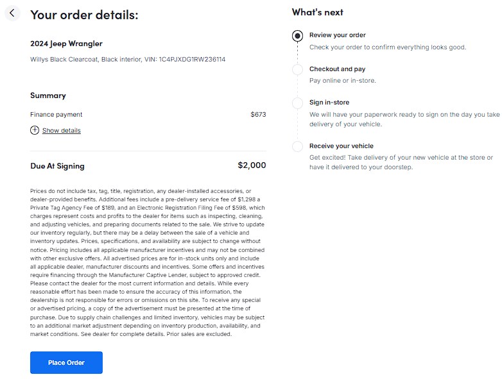Click the pricing disclaimer paragraph
502x379 pixels.
pos(148,262)
